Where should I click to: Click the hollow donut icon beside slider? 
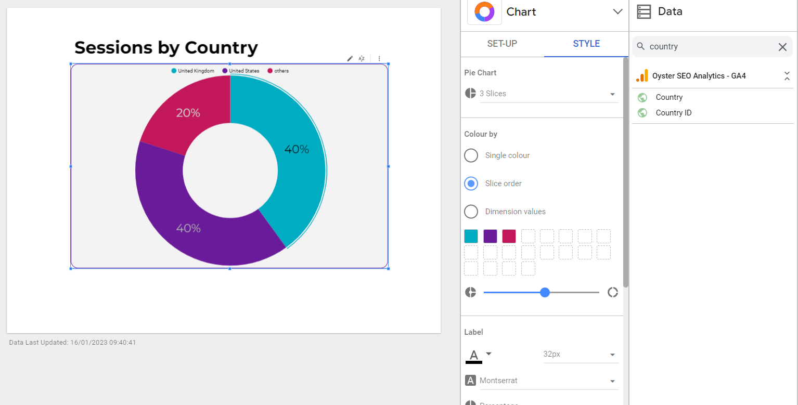pyautogui.click(x=613, y=292)
